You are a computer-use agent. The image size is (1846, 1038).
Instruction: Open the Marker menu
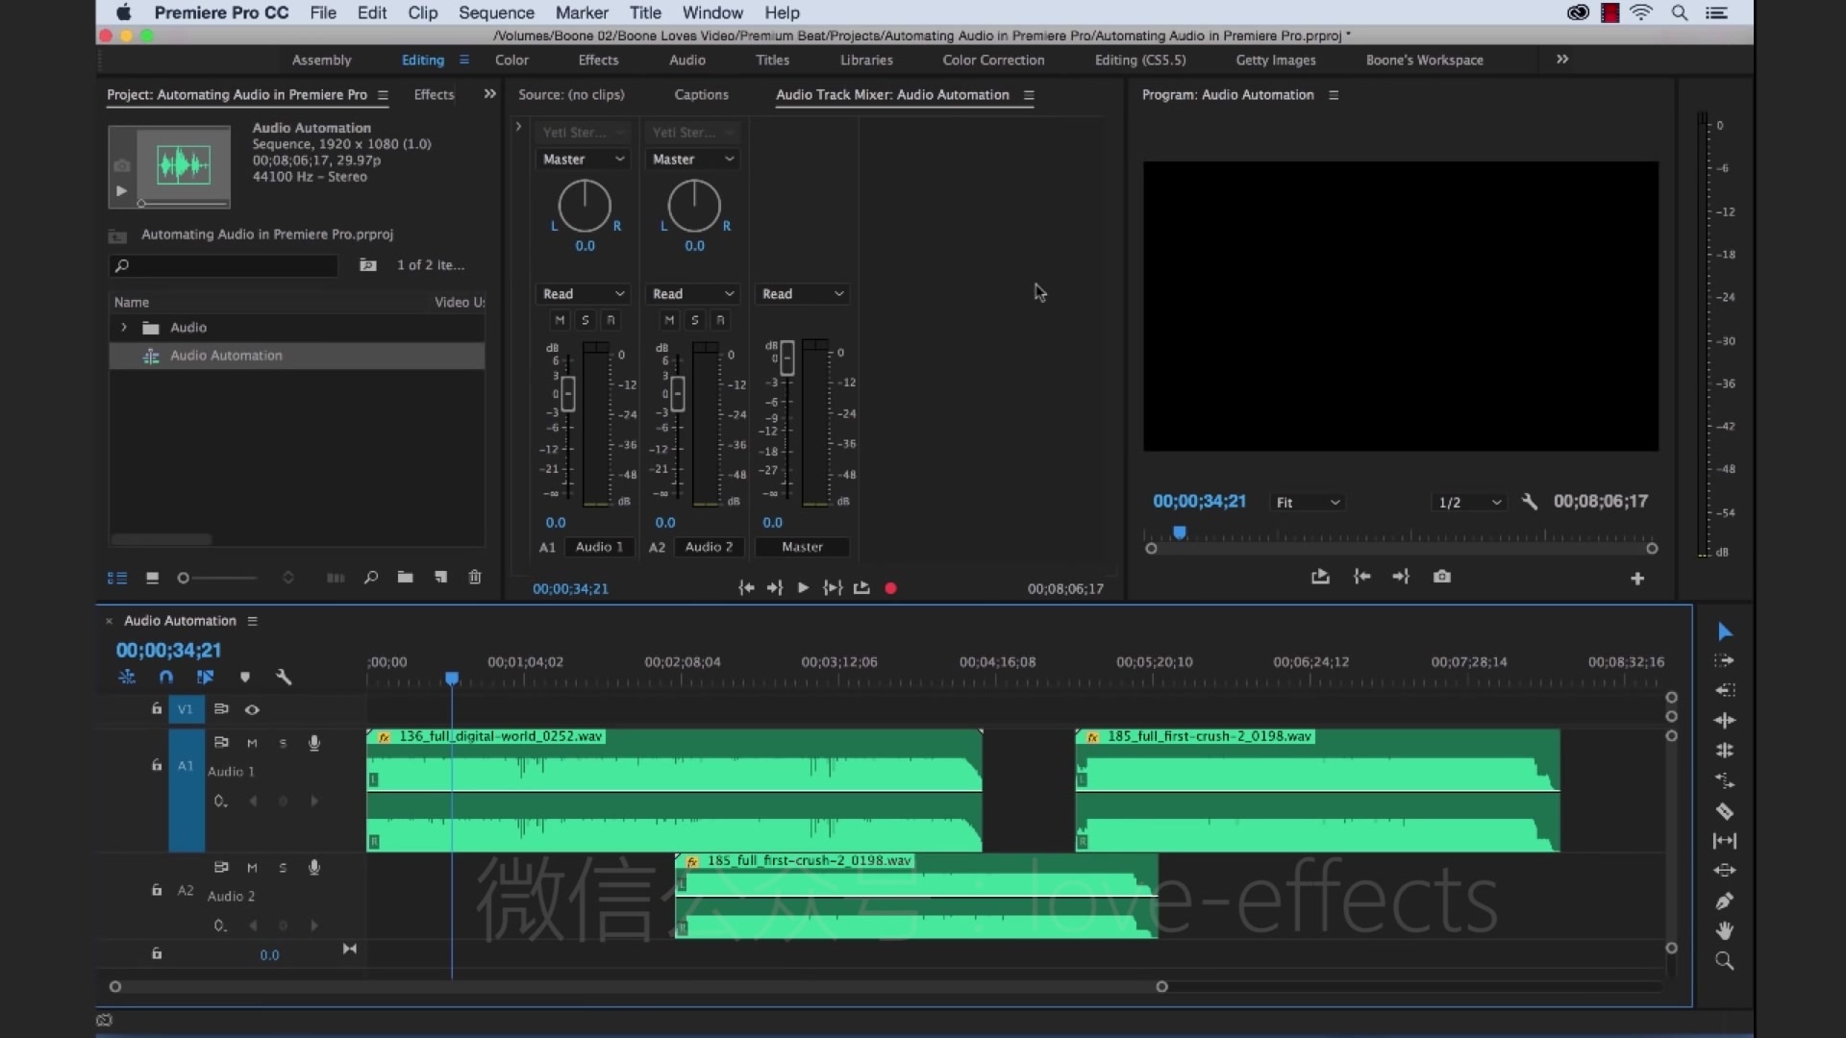click(x=582, y=12)
